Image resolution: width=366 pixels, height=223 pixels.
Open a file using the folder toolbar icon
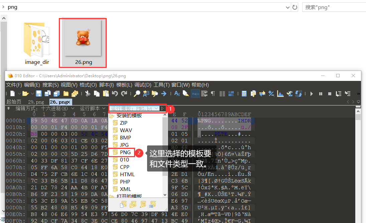pos(25,94)
